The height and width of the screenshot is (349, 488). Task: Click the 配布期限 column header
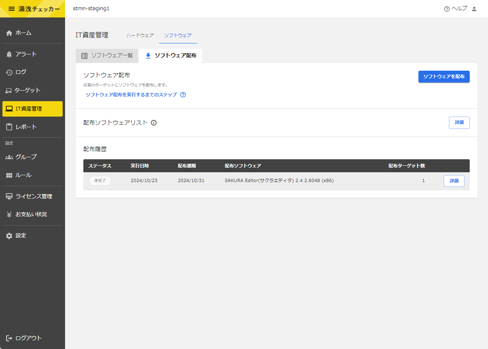pyautogui.click(x=187, y=166)
